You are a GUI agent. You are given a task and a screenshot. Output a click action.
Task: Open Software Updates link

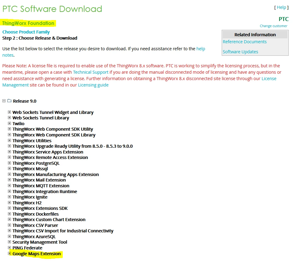point(240,52)
